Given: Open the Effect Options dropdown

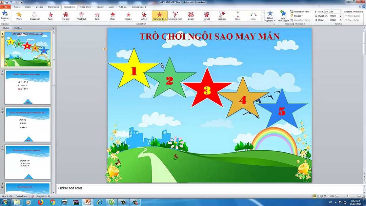Looking at the screenshot, I should [270, 16].
